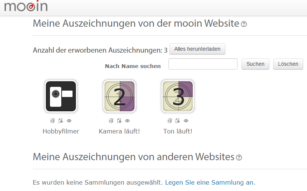Click heading Meine Auszeichnungen von anderen Websites

tap(133, 157)
